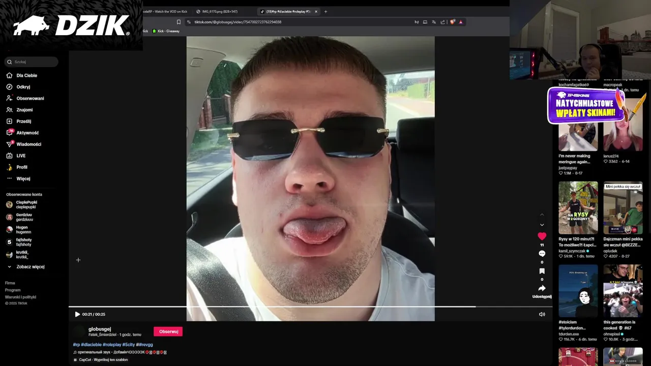The image size is (651, 366).
Task: Open Gerdziuu followed account
Action: 24,217
